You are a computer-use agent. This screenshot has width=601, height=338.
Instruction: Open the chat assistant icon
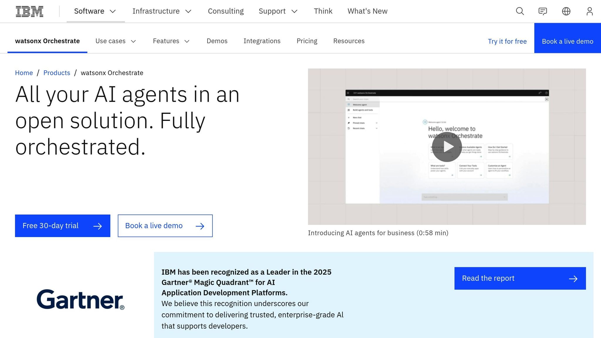(x=543, y=11)
